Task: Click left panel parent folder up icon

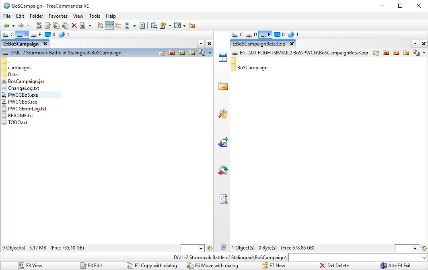Action: click(x=182, y=53)
